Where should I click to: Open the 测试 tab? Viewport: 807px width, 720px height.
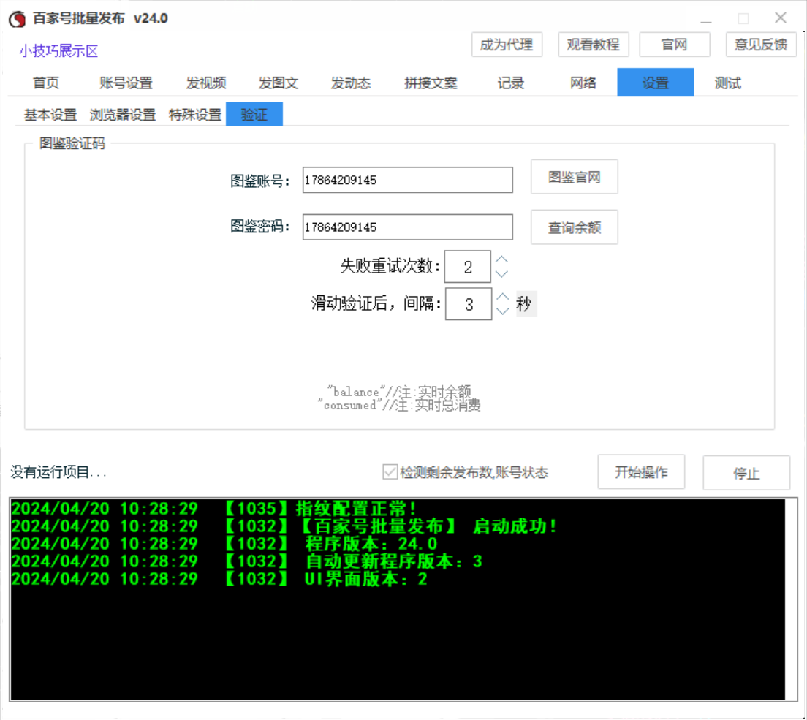(x=728, y=83)
